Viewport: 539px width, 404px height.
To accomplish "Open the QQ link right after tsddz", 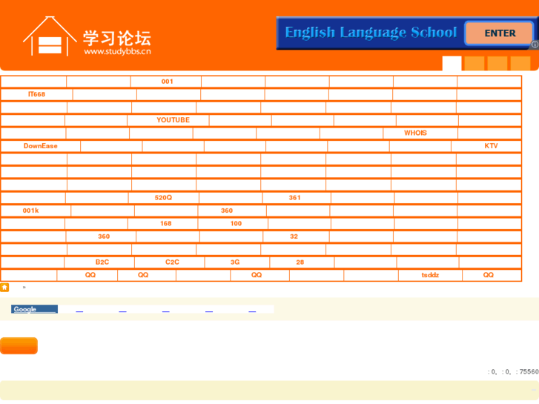I will [x=488, y=275].
